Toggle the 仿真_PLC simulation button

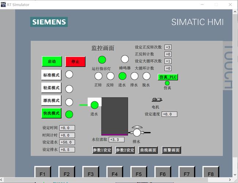click(168, 77)
